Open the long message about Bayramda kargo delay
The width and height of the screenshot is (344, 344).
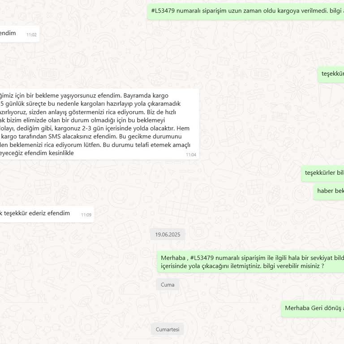pyautogui.click(x=99, y=124)
